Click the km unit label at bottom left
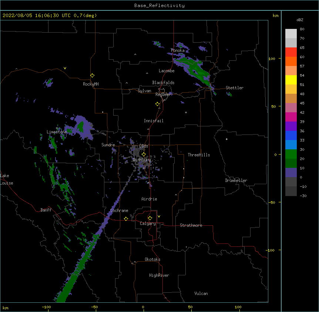Viewport: 319px width, 312px height. coord(6,308)
